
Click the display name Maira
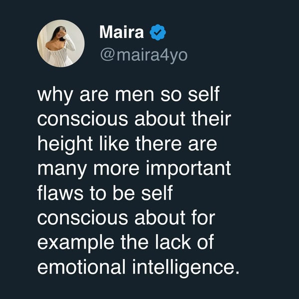(121, 32)
